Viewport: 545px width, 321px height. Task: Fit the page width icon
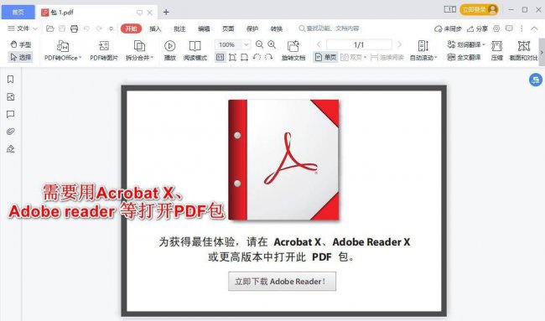click(x=244, y=57)
